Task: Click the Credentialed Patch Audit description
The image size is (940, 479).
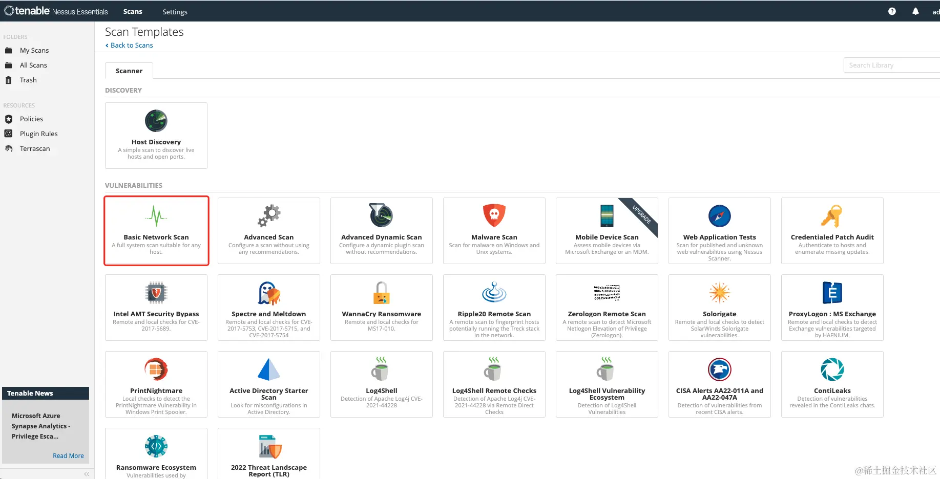Action: [x=832, y=249]
